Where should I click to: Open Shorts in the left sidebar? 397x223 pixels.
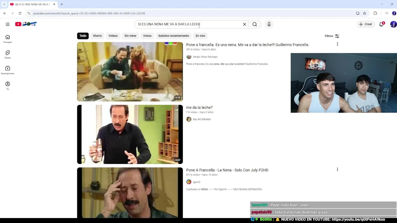click(7, 55)
